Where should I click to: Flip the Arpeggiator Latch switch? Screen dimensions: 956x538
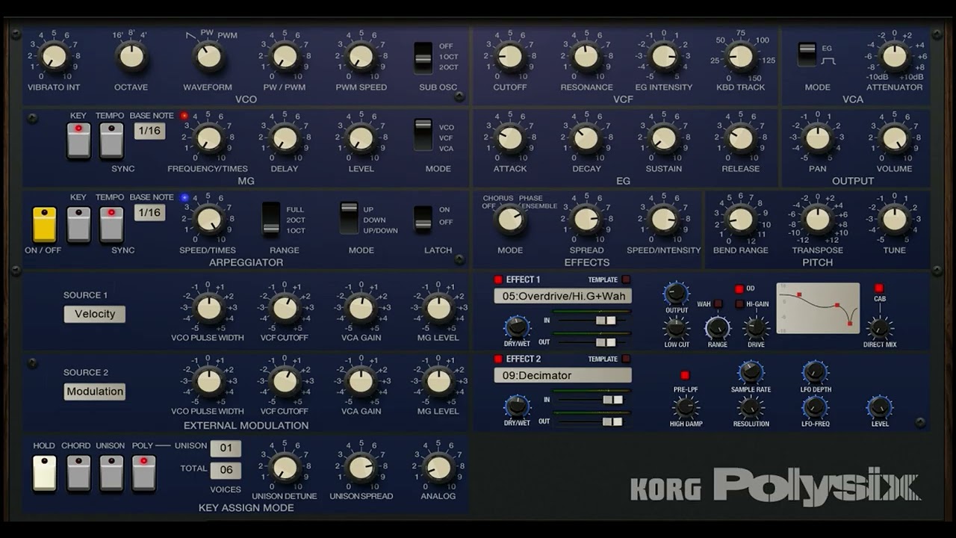click(423, 218)
